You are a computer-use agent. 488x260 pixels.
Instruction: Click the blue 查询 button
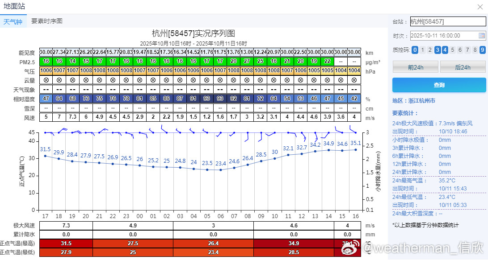pos(439,85)
